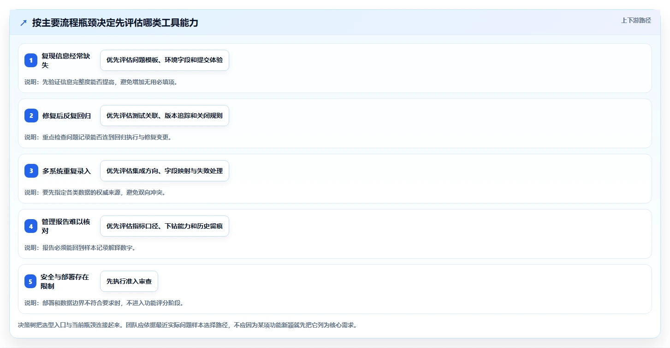Open the 优先评估指标口径、下钻能力和历史留痕 option
The image size is (670, 348).
pos(165,226)
